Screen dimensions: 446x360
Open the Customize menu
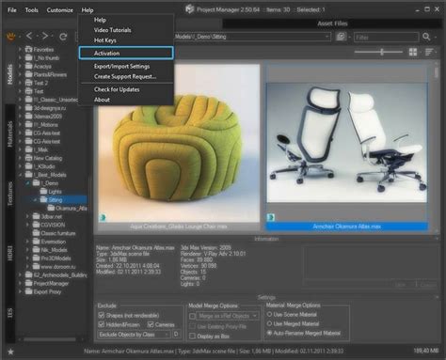(x=60, y=10)
